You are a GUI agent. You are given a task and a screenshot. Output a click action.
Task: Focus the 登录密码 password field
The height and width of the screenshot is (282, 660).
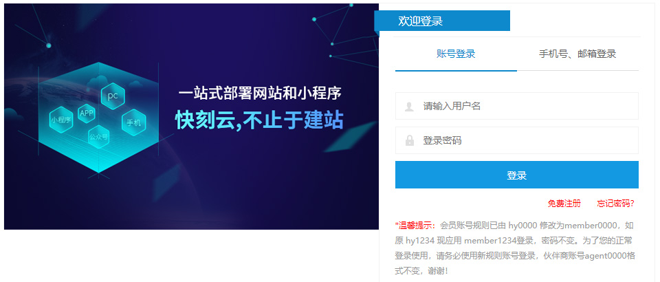point(517,140)
